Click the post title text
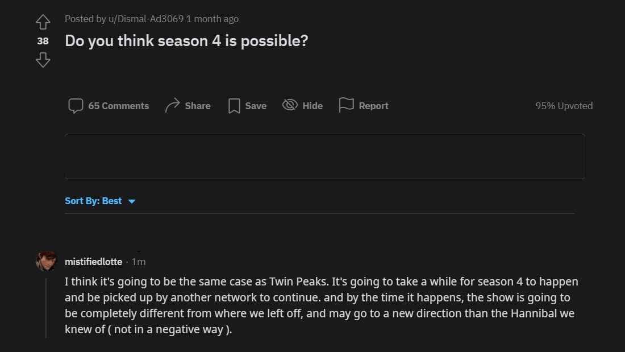 pyautogui.click(x=186, y=41)
